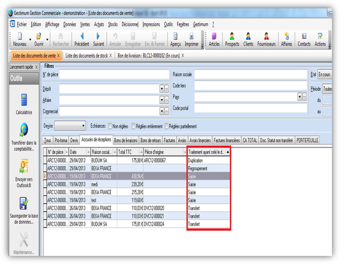Click the Enregistrer save icon
The image size is (340, 264).
pyautogui.click(x=133, y=36)
